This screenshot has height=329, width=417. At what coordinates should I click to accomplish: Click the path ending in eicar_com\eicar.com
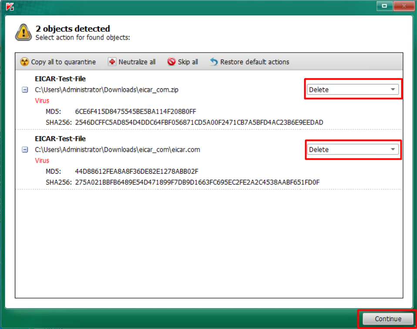[117, 150]
